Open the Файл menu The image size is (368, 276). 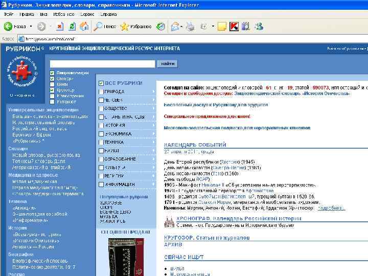point(9,14)
